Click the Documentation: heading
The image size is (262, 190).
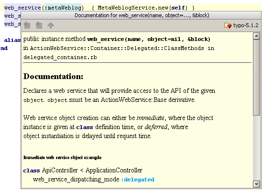[x=53, y=77]
